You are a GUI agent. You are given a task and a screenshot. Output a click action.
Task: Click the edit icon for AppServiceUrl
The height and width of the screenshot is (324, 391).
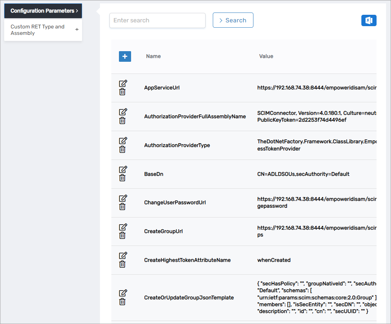tap(123, 83)
